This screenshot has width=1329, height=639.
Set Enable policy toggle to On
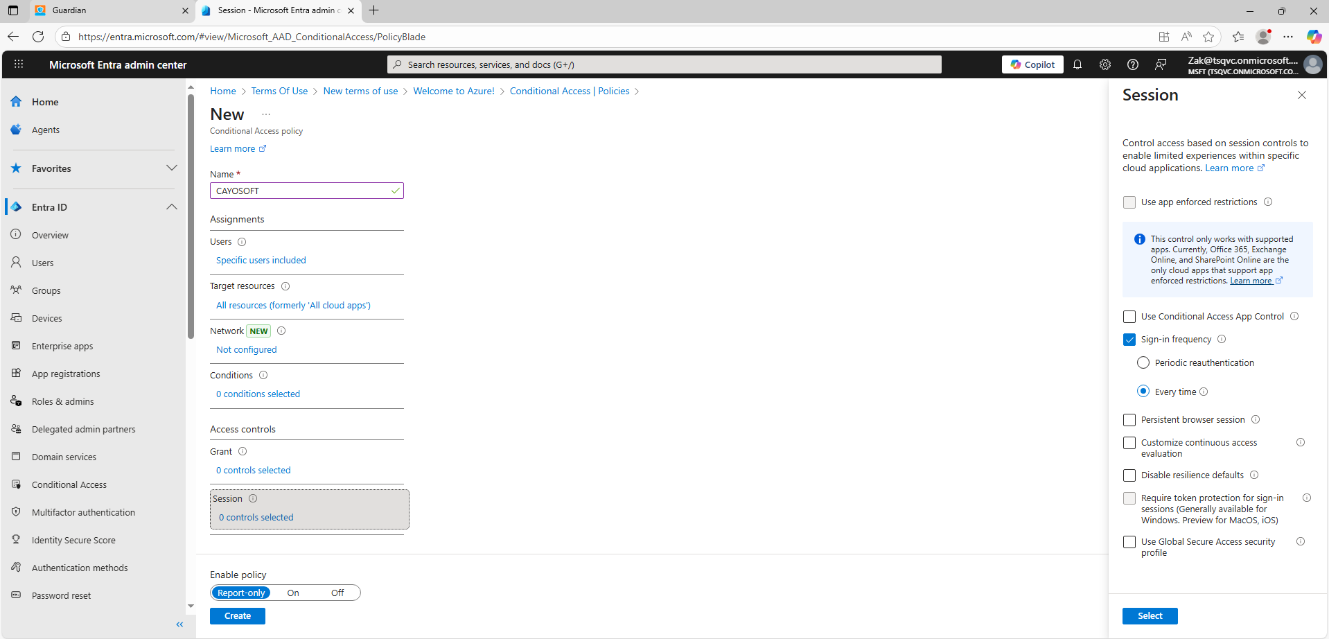coord(293,593)
